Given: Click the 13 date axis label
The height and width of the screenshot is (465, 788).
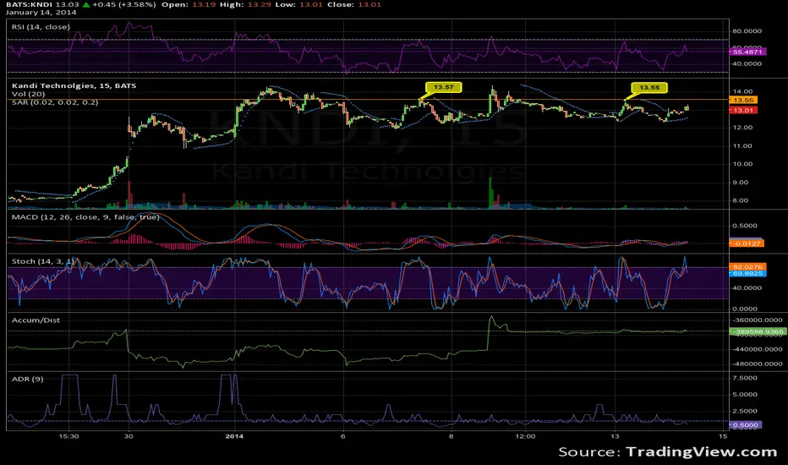Looking at the screenshot, I should click(615, 436).
